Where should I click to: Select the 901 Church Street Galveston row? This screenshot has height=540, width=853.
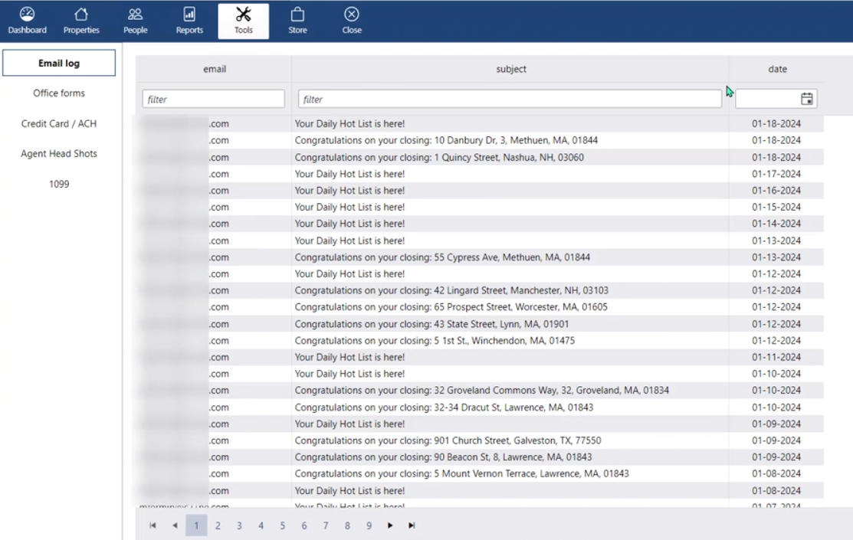click(479, 440)
